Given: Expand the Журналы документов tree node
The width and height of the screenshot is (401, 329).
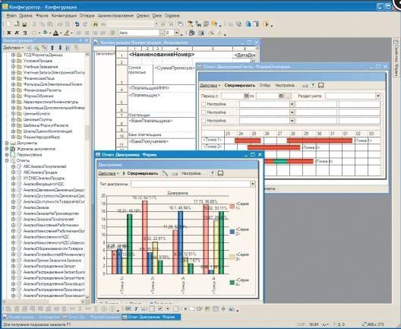Looking at the screenshot, I should [7, 149].
